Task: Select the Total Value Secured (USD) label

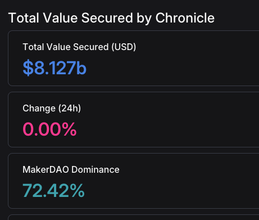Action: coord(79,47)
